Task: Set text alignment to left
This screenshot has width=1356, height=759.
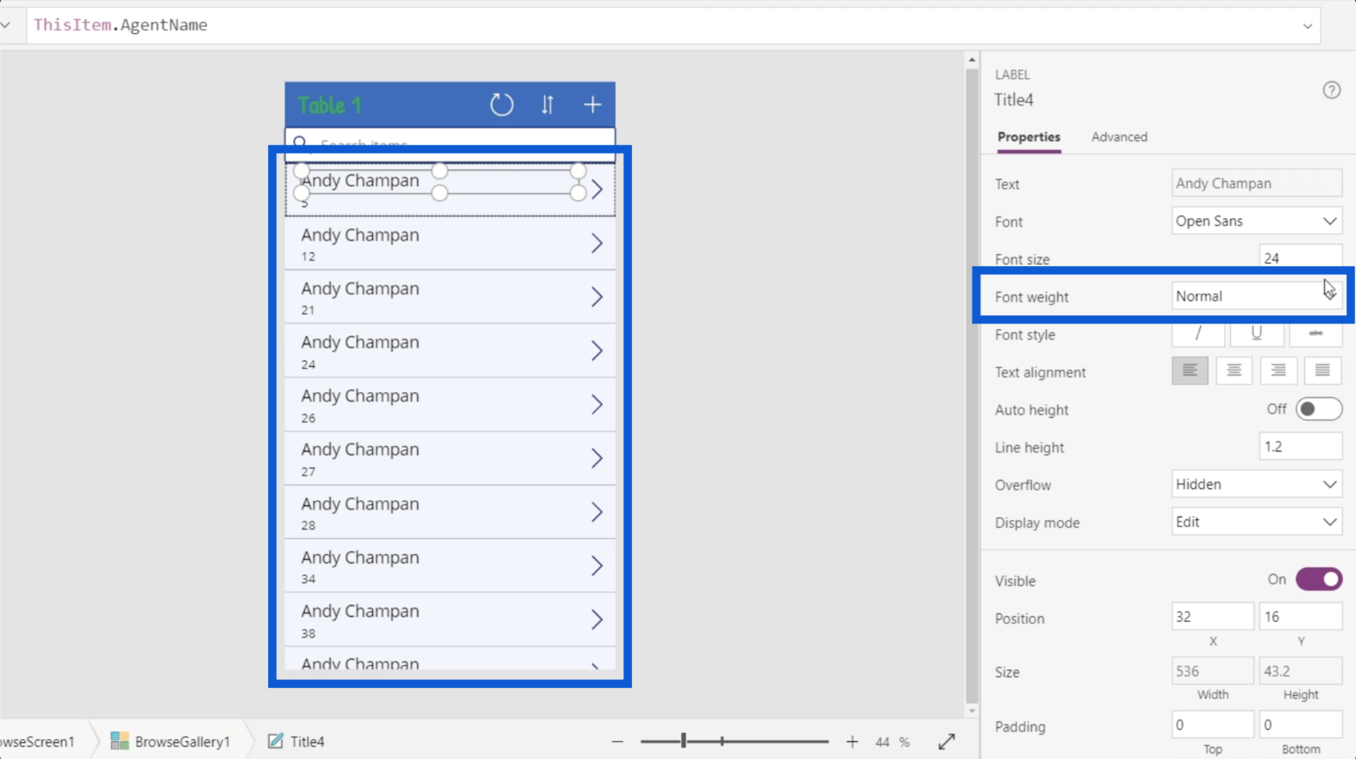Action: point(1190,371)
